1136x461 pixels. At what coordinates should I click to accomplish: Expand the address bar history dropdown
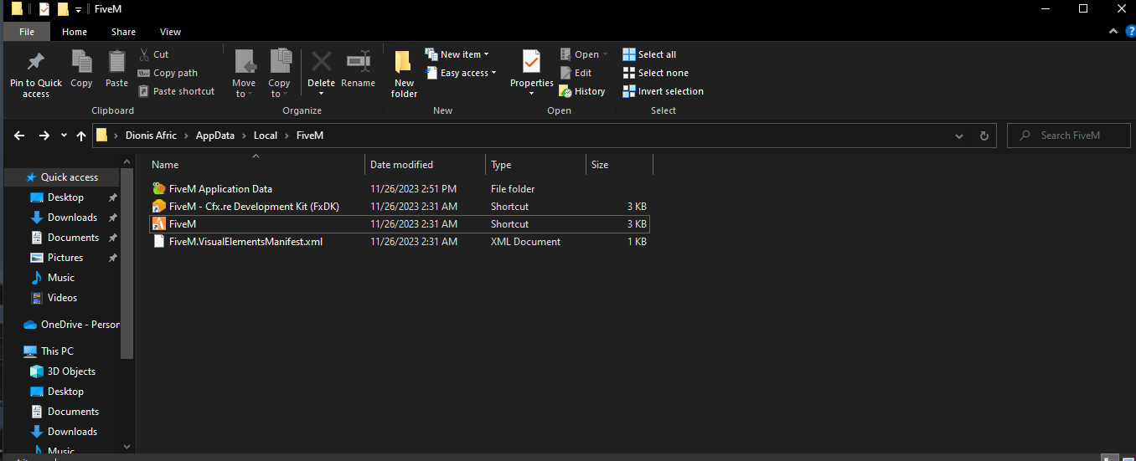[x=959, y=136]
